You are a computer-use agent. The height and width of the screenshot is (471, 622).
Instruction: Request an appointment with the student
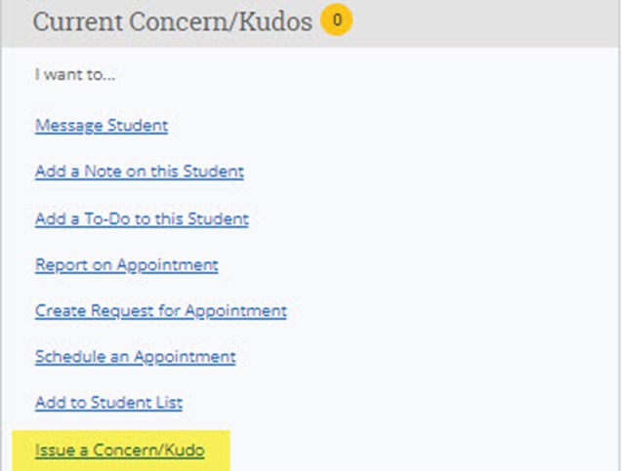tap(161, 311)
